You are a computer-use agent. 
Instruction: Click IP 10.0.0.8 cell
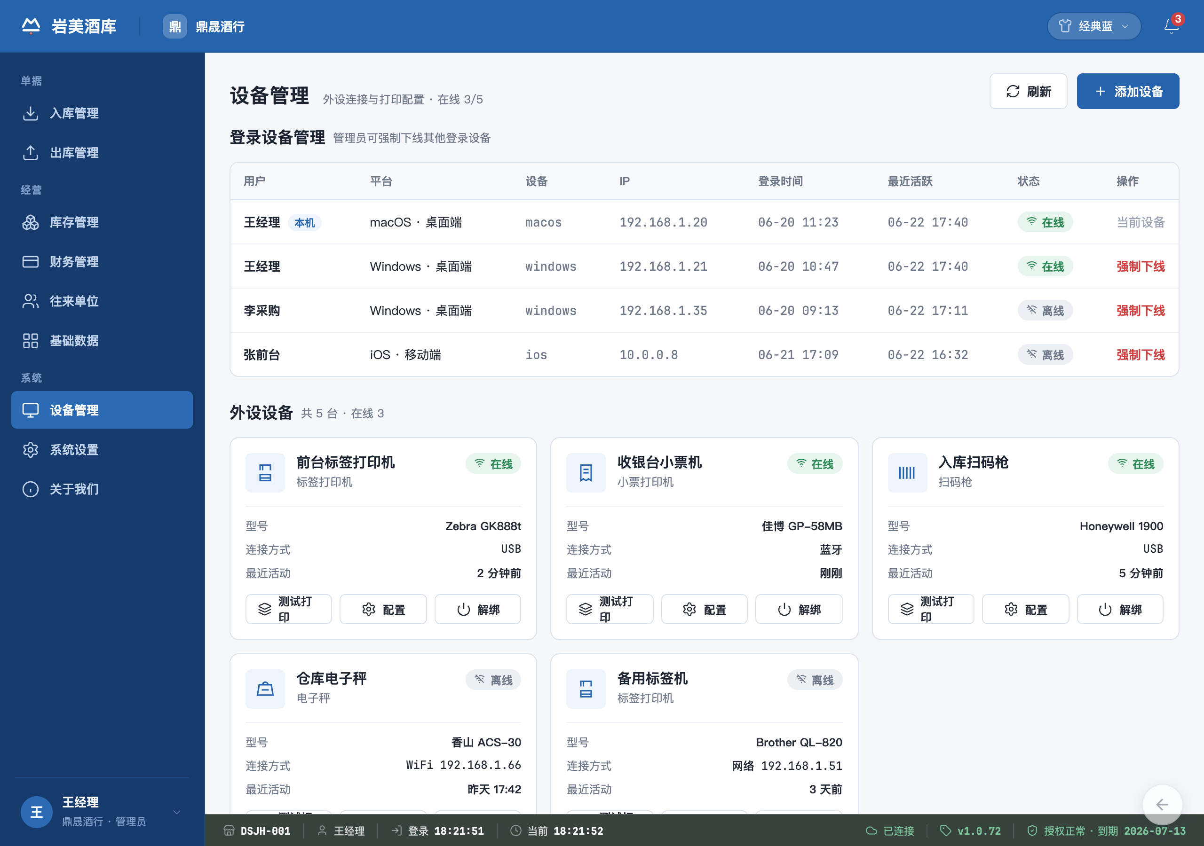coord(649,355)
